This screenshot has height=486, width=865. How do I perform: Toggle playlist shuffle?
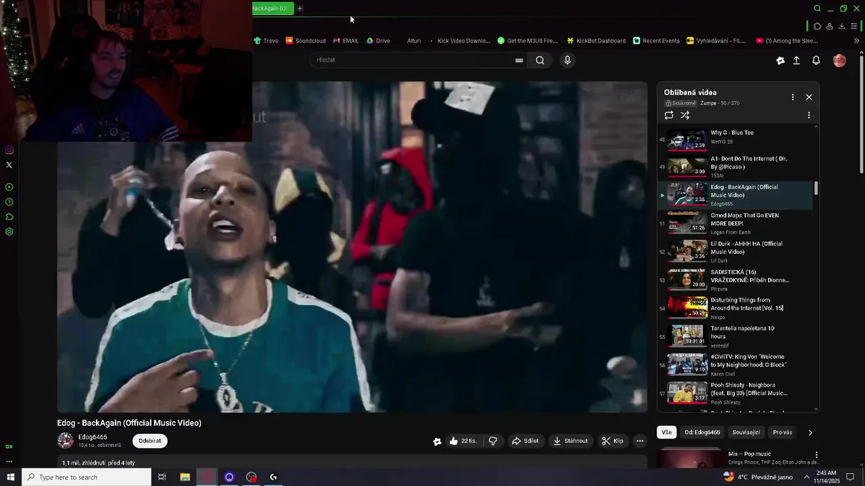(x=685, y=115)
